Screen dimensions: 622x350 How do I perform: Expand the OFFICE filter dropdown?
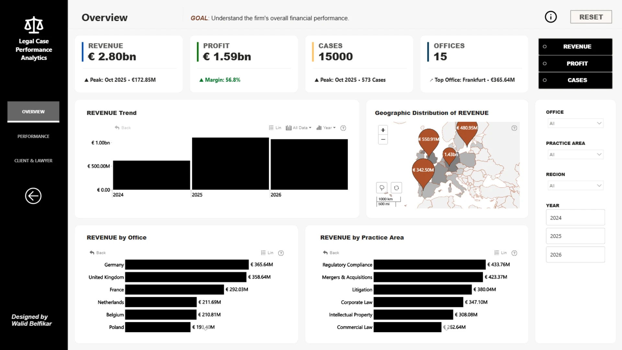(x=575, y=123)
